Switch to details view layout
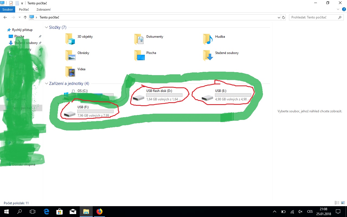The image size is (347, 217). coord(337,203)
